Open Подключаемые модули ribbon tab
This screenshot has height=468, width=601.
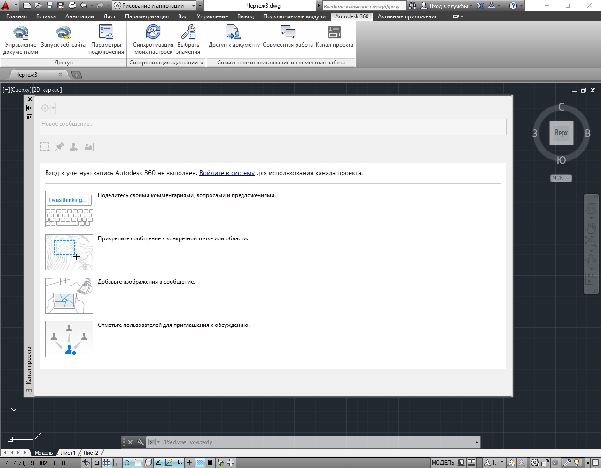294,16
